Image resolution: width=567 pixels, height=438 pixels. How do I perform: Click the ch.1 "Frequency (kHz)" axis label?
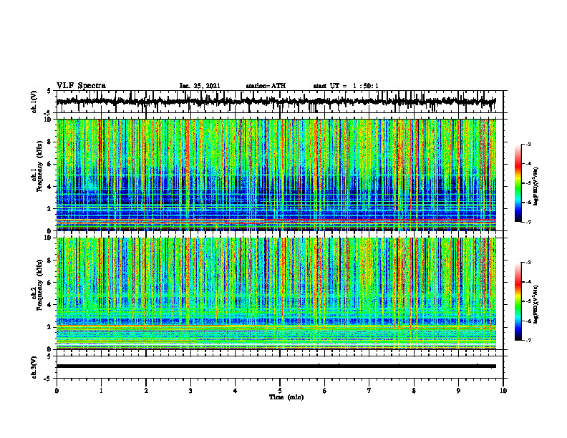click(39, 166)
